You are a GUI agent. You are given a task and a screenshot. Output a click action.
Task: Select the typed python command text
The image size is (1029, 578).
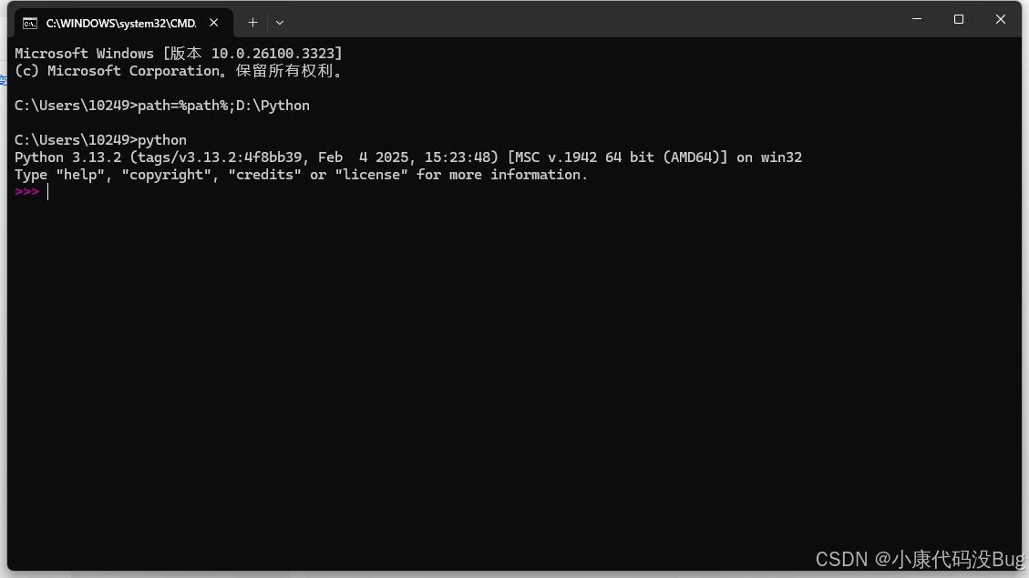point(164,139)
